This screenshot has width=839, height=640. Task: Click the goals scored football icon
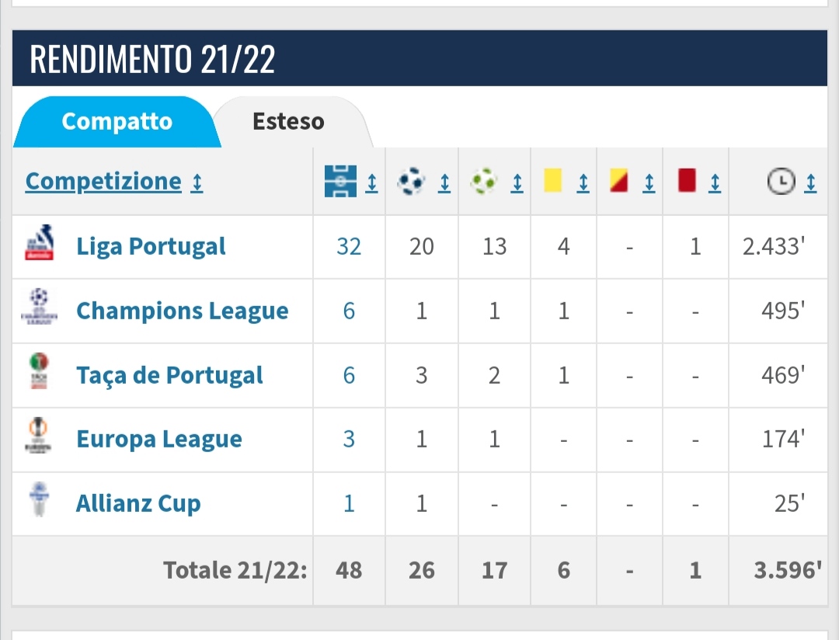[411, 181]
